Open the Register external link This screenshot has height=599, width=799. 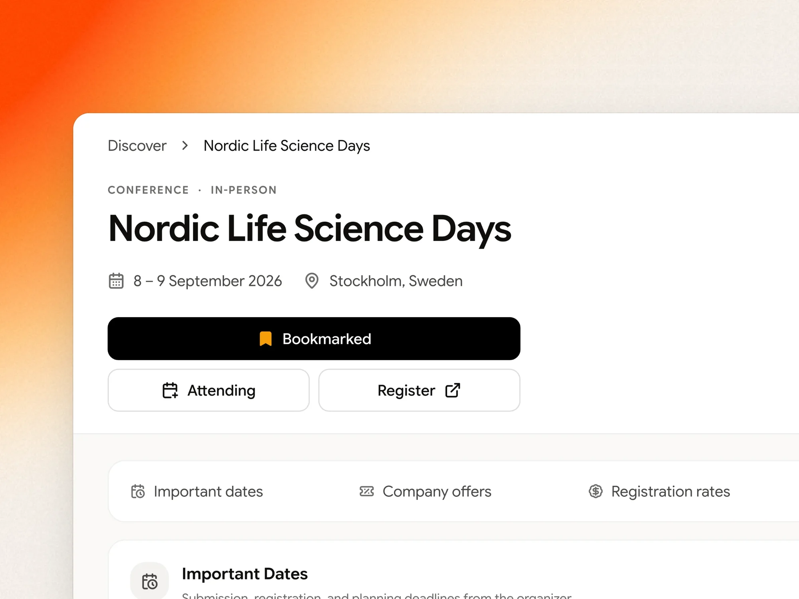tap(419, 390)
